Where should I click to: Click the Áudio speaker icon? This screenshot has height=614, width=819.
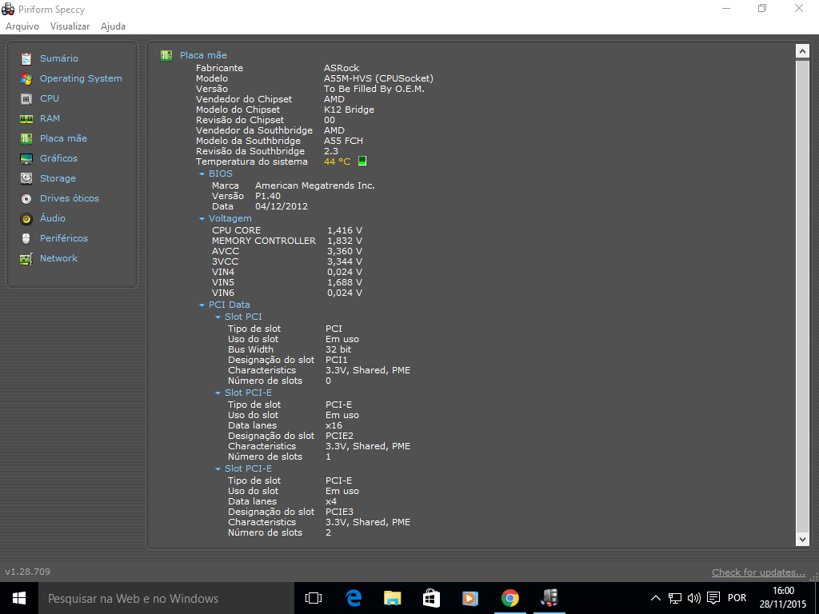[26, 218]
